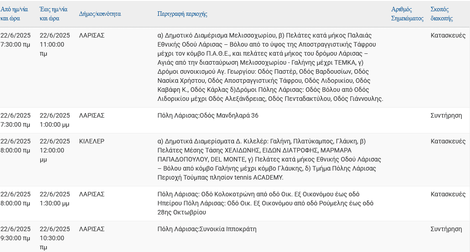Click Κατασκευές in the ΚΙΛΕΛΕΡ row
The image size is (470, 252).
point(448,141)
